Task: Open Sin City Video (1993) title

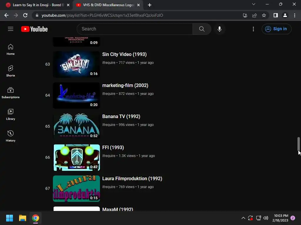Action: coord(124,54)
